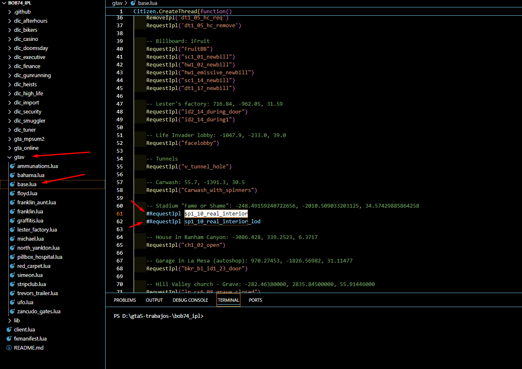The image size is (522, 369).
Task: Click the info icon beside README.md
Action: [x=9, y=348]
